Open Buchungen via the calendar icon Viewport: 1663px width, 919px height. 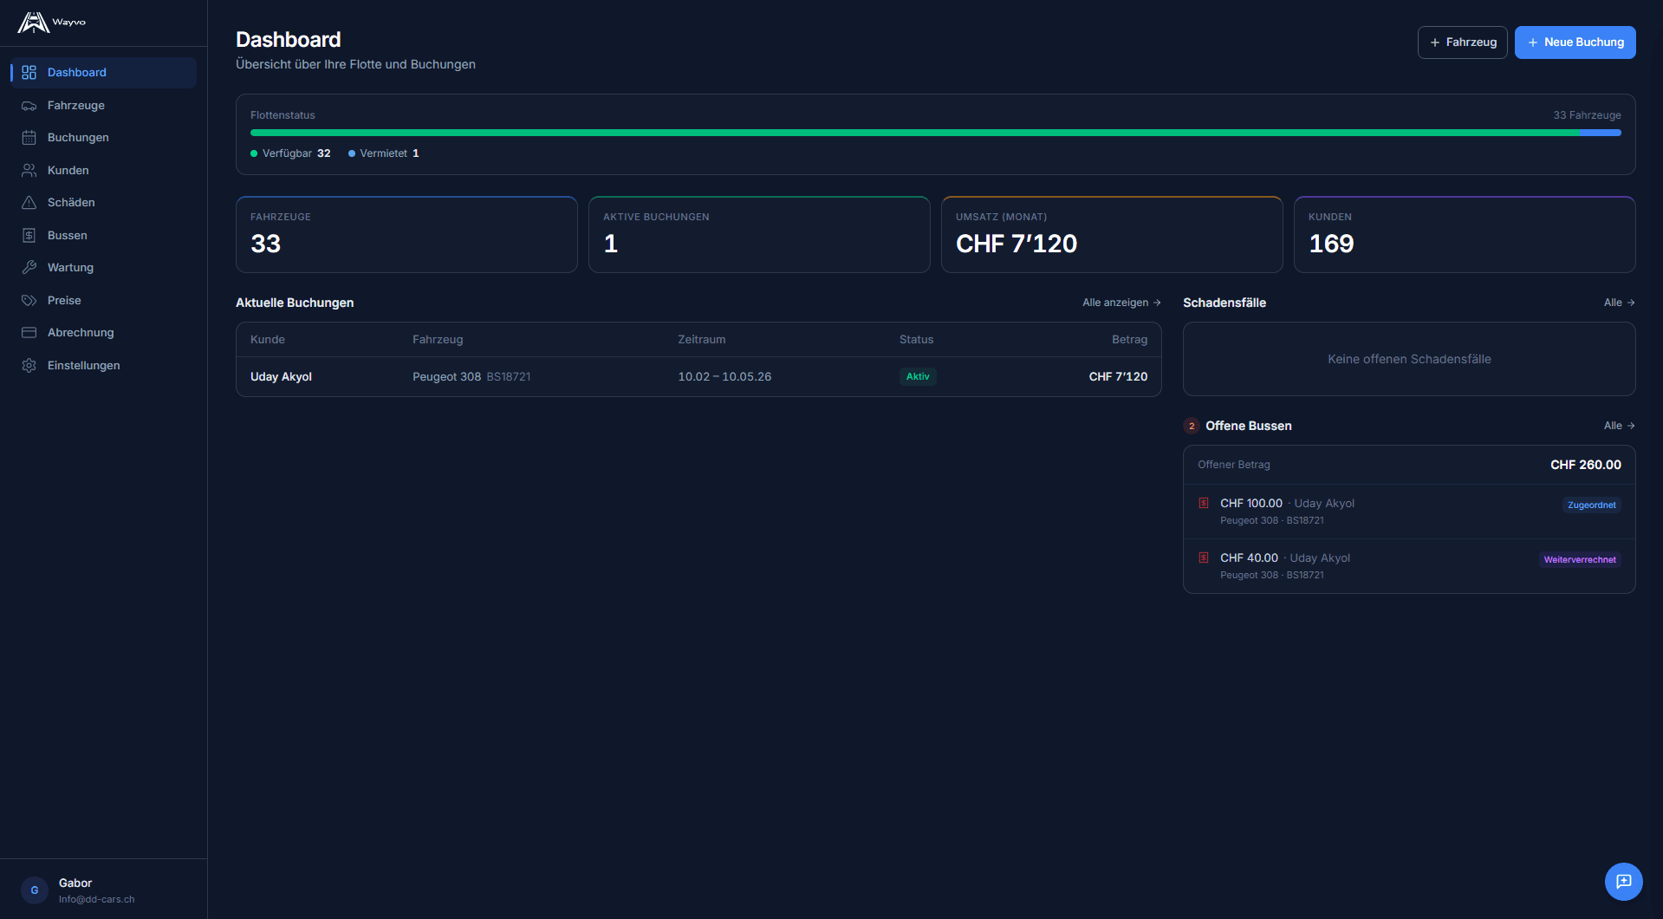[29, 138]
